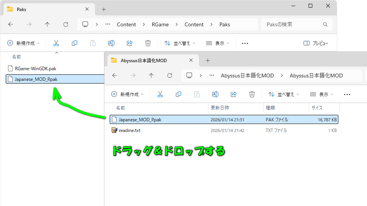The height and width of the screenshot is (206, 367).
Task: Open more options ellipsis in Paks toolbar
Action: coord(245,43)
